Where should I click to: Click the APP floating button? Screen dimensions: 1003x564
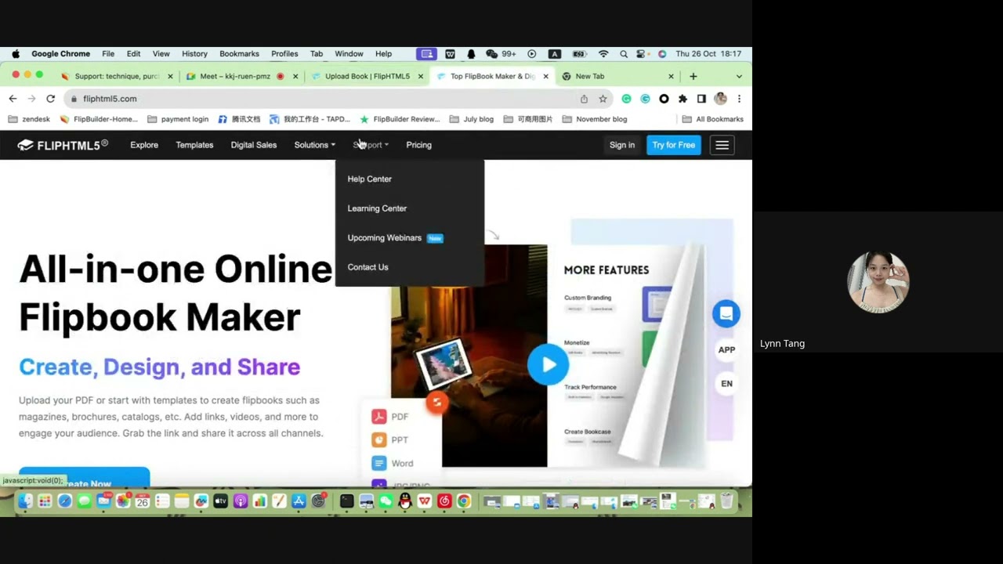point(726,350)
